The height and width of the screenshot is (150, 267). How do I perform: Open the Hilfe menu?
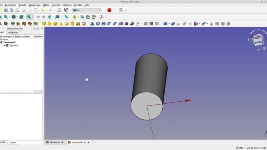coord(87,5)
